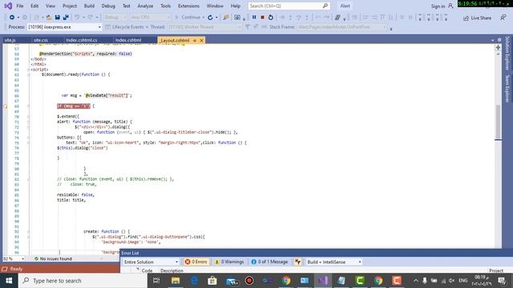Toggle the 0 of 1 Message filter
This screenshot has width=513, height=288.
[269, 262]
